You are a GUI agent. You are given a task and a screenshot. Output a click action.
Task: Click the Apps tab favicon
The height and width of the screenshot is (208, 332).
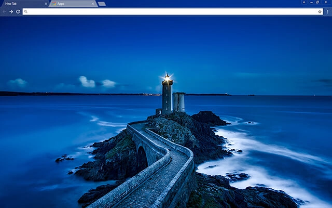pos(54,4)
